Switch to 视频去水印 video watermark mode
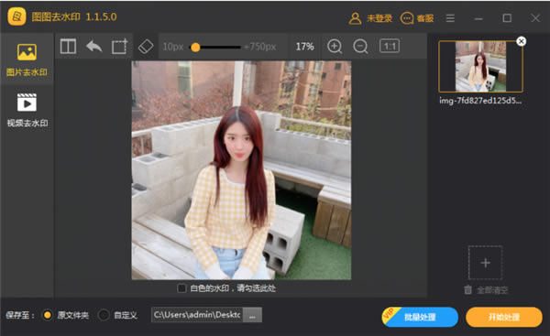 click(x=27, y=110)
